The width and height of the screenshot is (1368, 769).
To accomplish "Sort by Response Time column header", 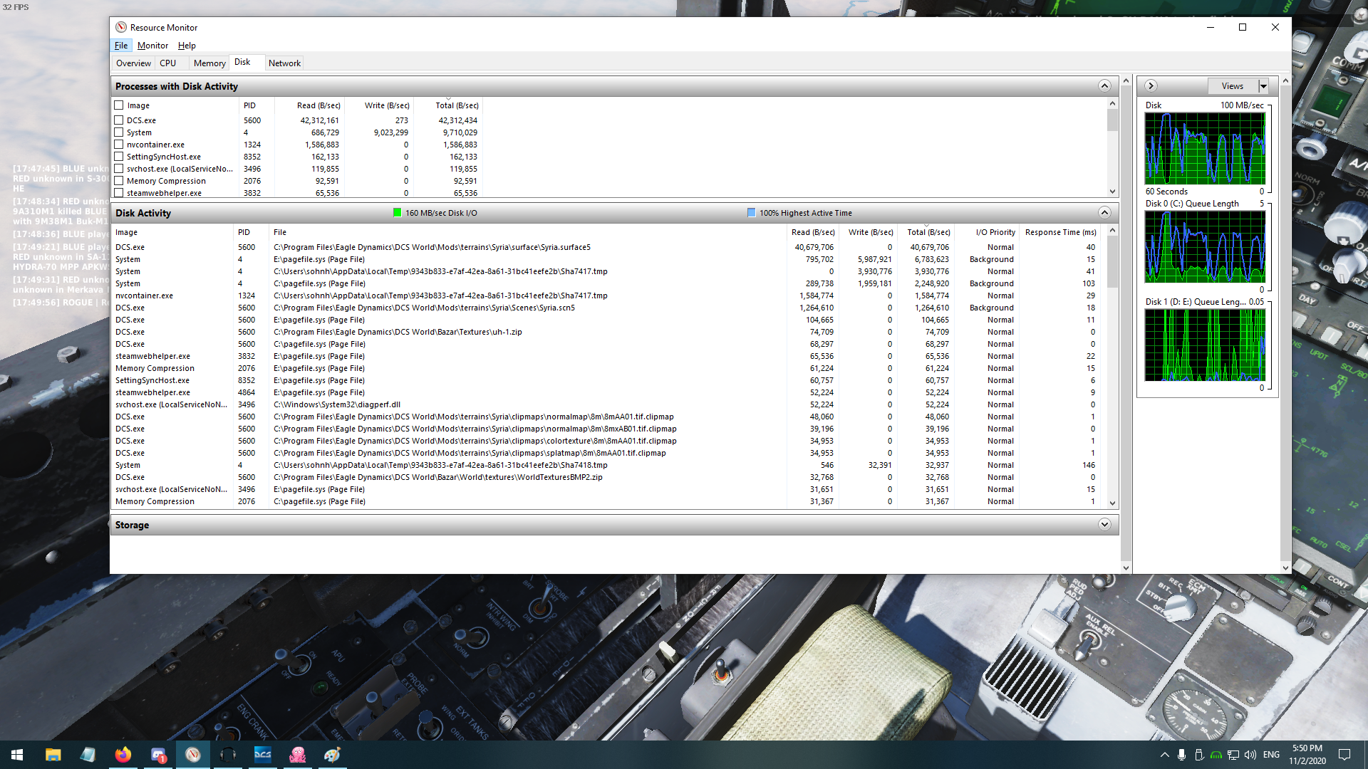I will [x=1060, y=232].
